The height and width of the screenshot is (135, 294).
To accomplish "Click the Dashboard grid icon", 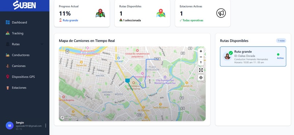I will (8, 23).
